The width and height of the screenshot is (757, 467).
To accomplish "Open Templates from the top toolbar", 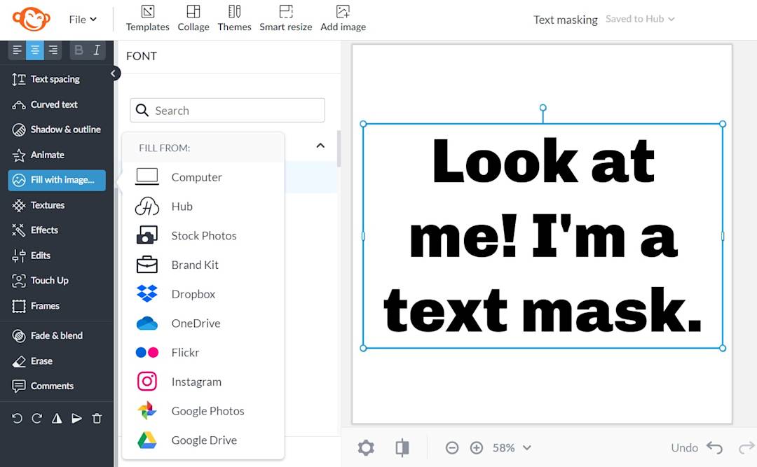I will click(x=147, y=18).
